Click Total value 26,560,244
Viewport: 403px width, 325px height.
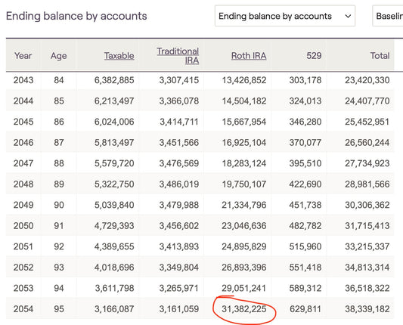click(367, 143)
